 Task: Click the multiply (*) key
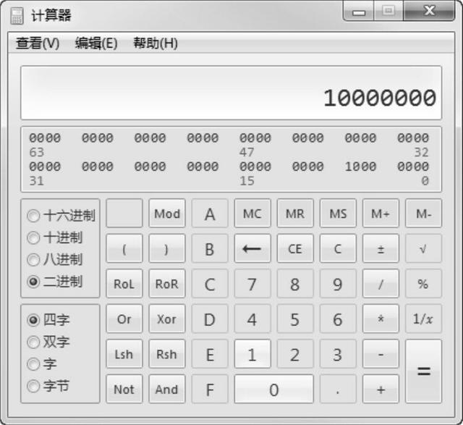[x=381, y=319]
